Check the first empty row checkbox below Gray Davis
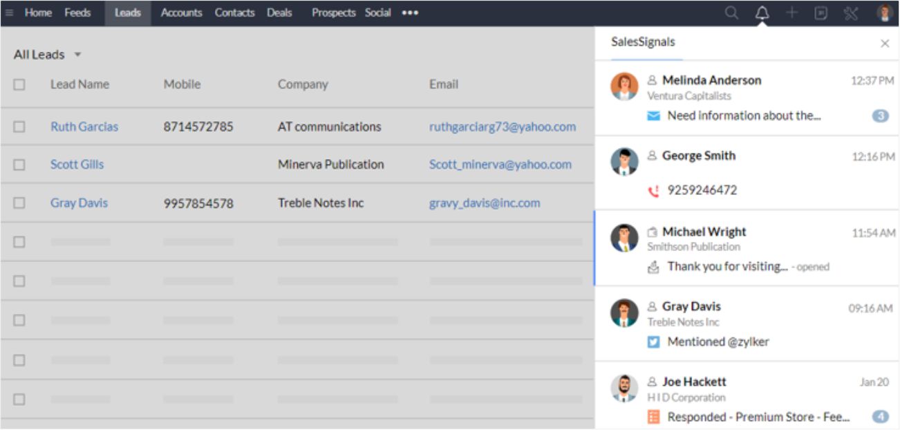Screen dimensions: 900x430 19,242
